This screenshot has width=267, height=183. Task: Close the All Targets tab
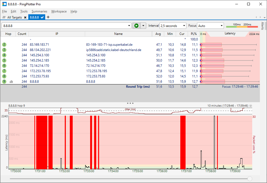[x=25, y=17]
